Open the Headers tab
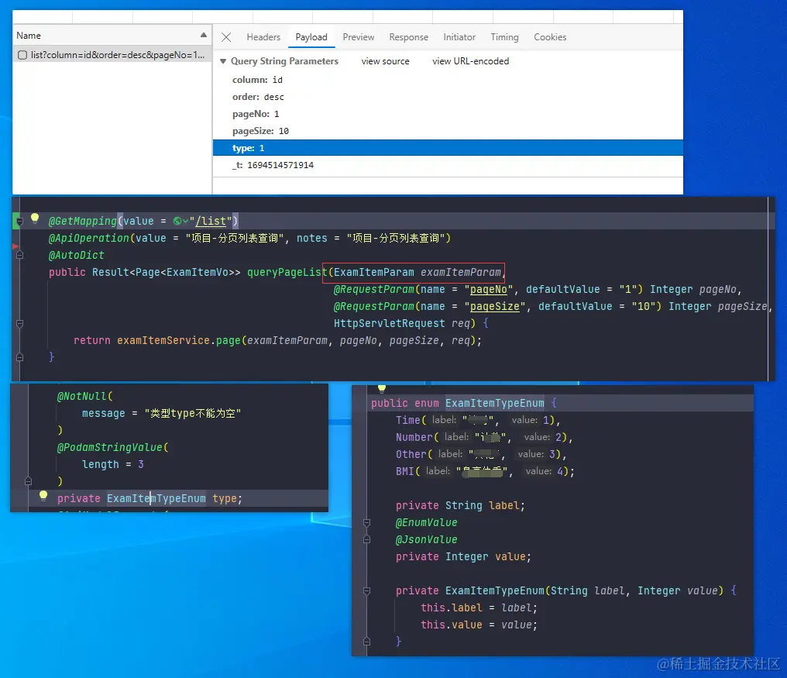 (263, 37)
